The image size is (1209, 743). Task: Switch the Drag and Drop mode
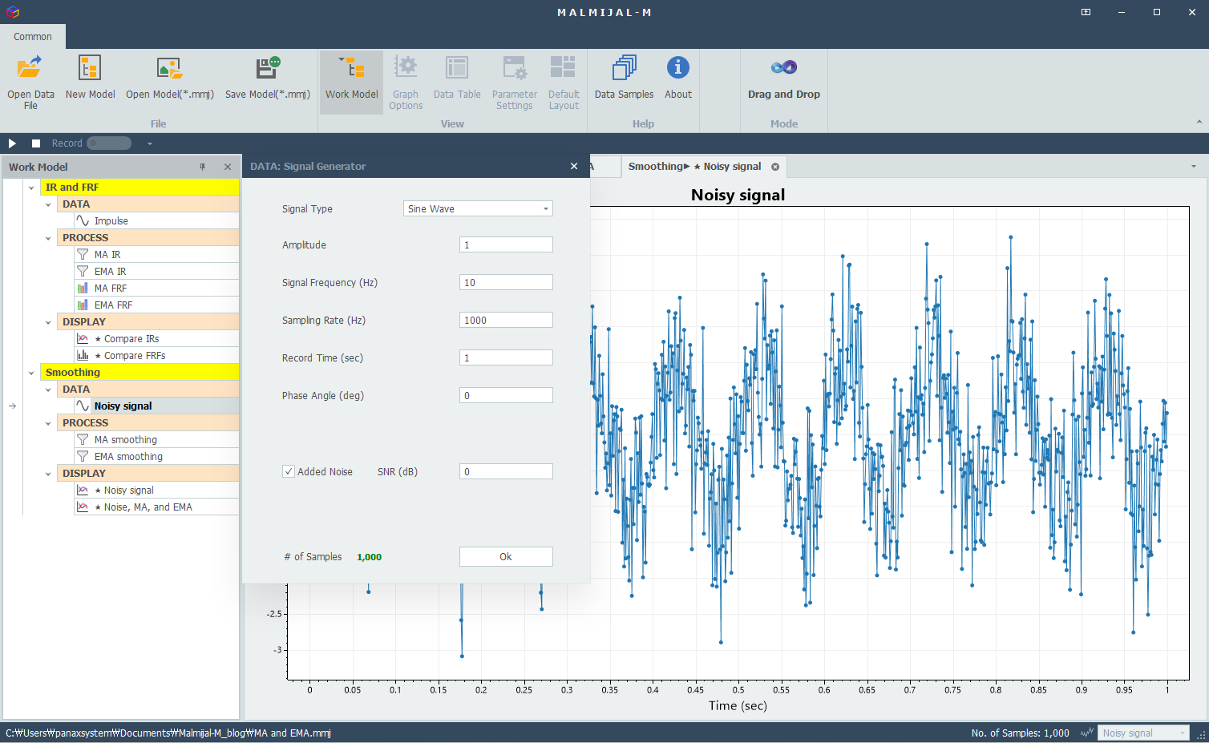(x=783, y=78)
